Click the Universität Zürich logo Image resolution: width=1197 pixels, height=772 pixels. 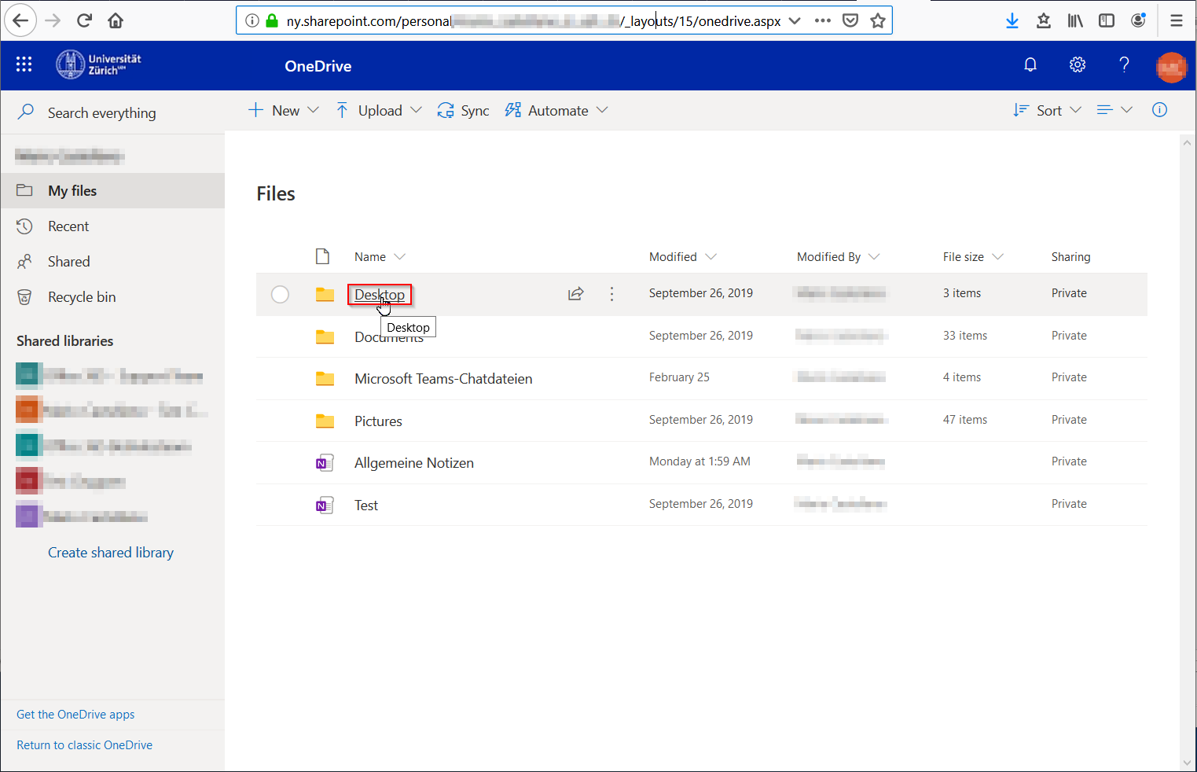pos(99,64)
